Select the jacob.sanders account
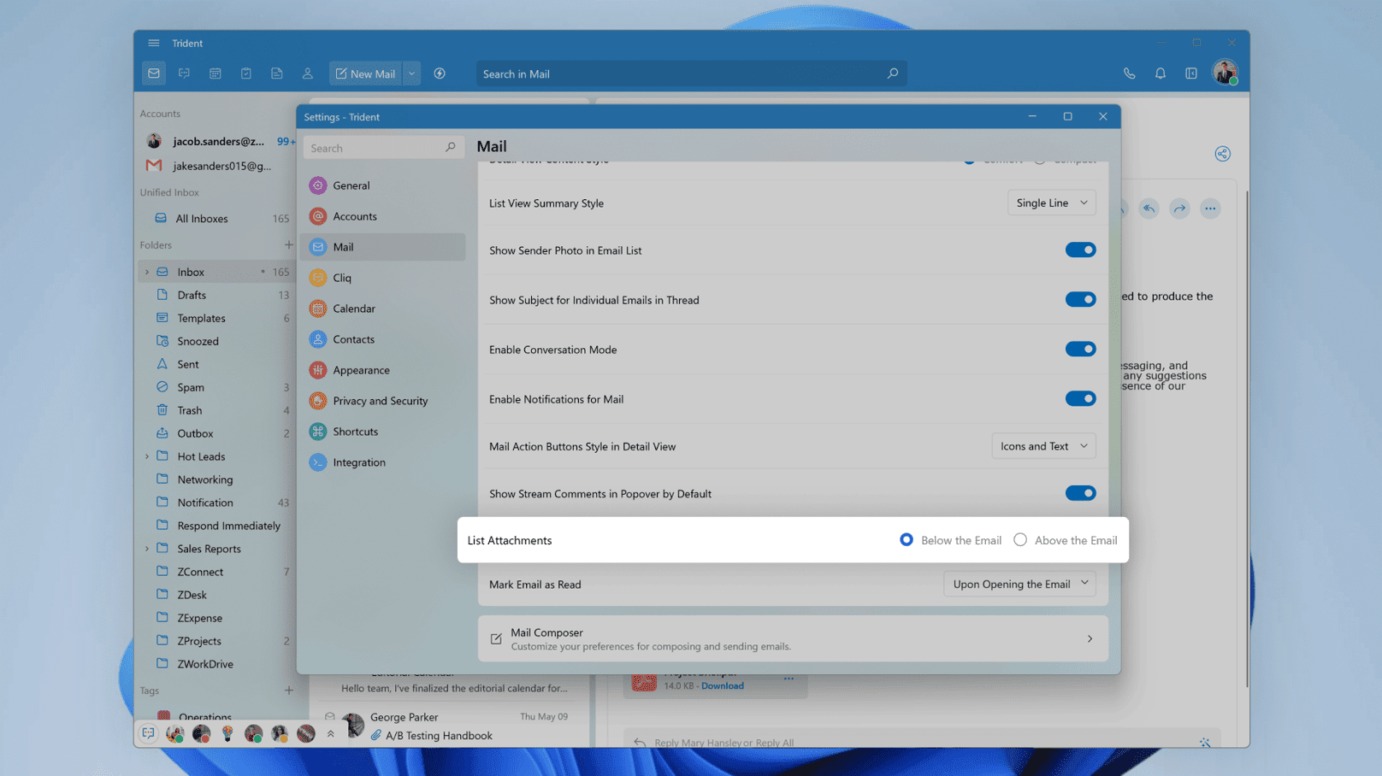The image size is (1382, 776). point(217,141)
